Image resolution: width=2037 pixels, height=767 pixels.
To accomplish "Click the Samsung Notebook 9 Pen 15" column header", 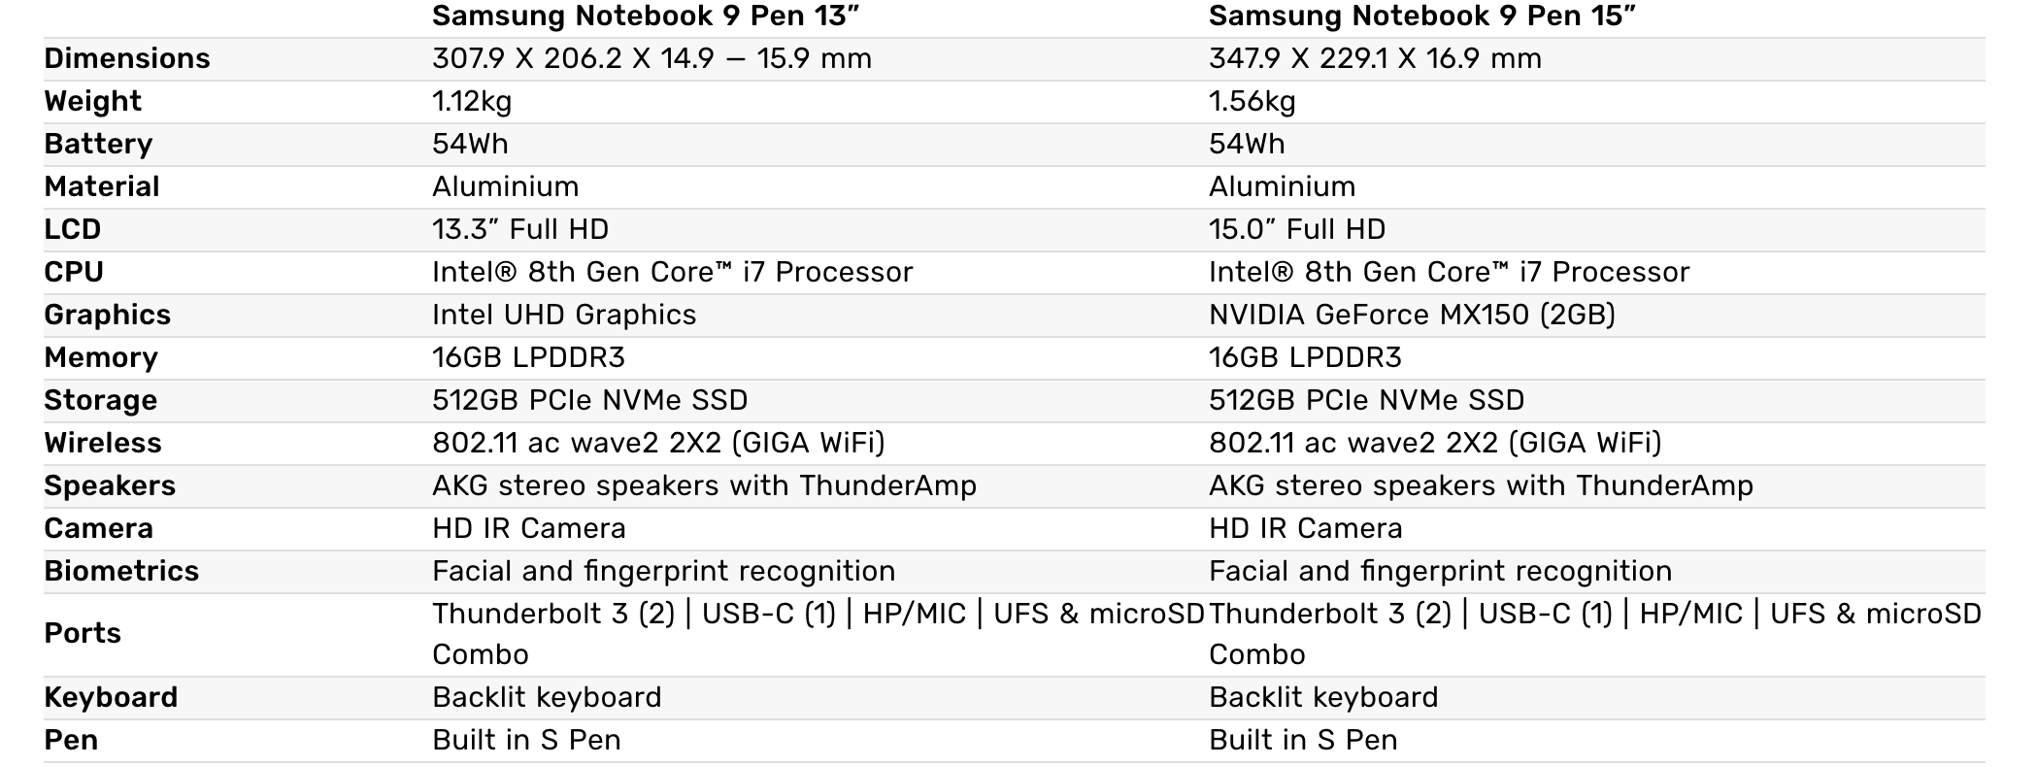I will pyautogui.click(x=1421, y=17).
